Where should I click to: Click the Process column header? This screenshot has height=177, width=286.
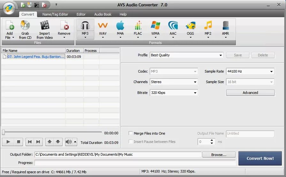tap(91, 51)
